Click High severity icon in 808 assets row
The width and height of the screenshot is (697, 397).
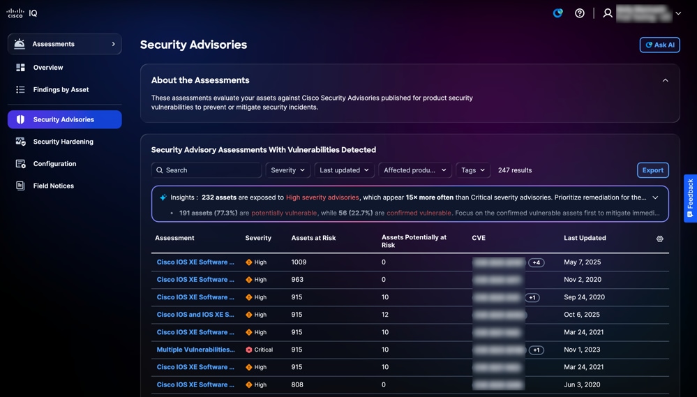point(249,384)
